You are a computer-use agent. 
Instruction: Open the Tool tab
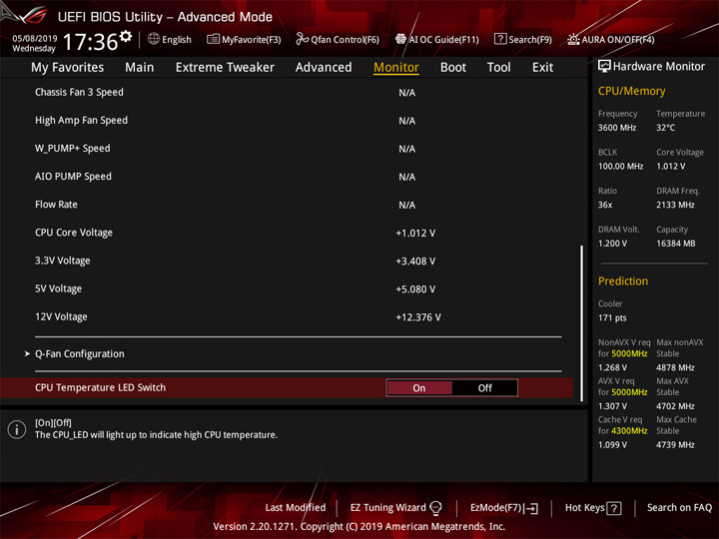[498, 68]
